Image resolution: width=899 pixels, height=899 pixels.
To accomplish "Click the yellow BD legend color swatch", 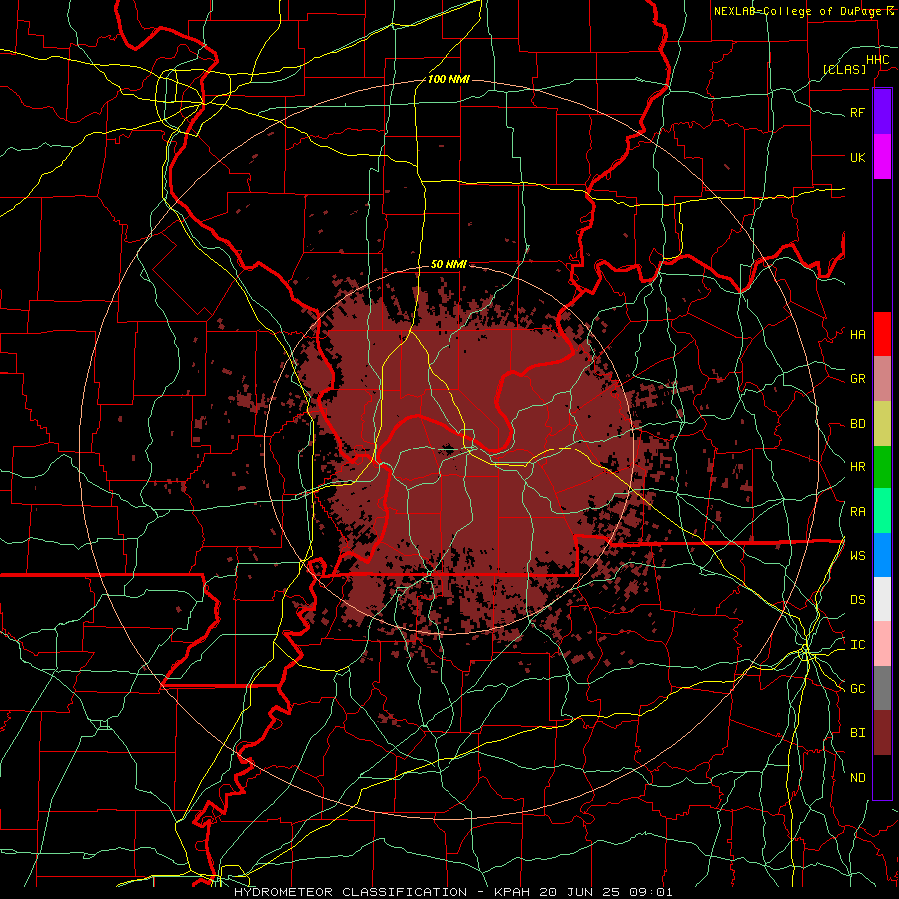I will 882,423.
